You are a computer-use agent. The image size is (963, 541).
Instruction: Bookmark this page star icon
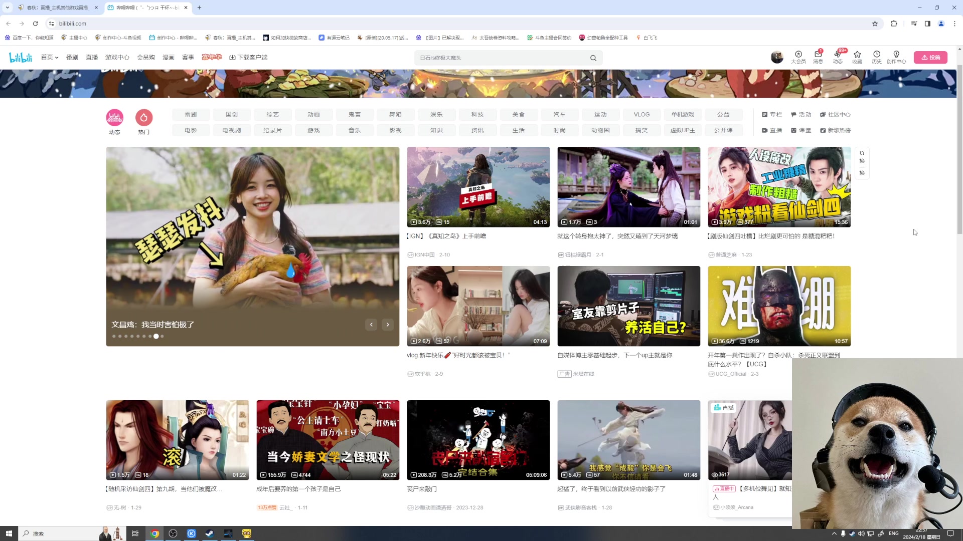(875, 24)
